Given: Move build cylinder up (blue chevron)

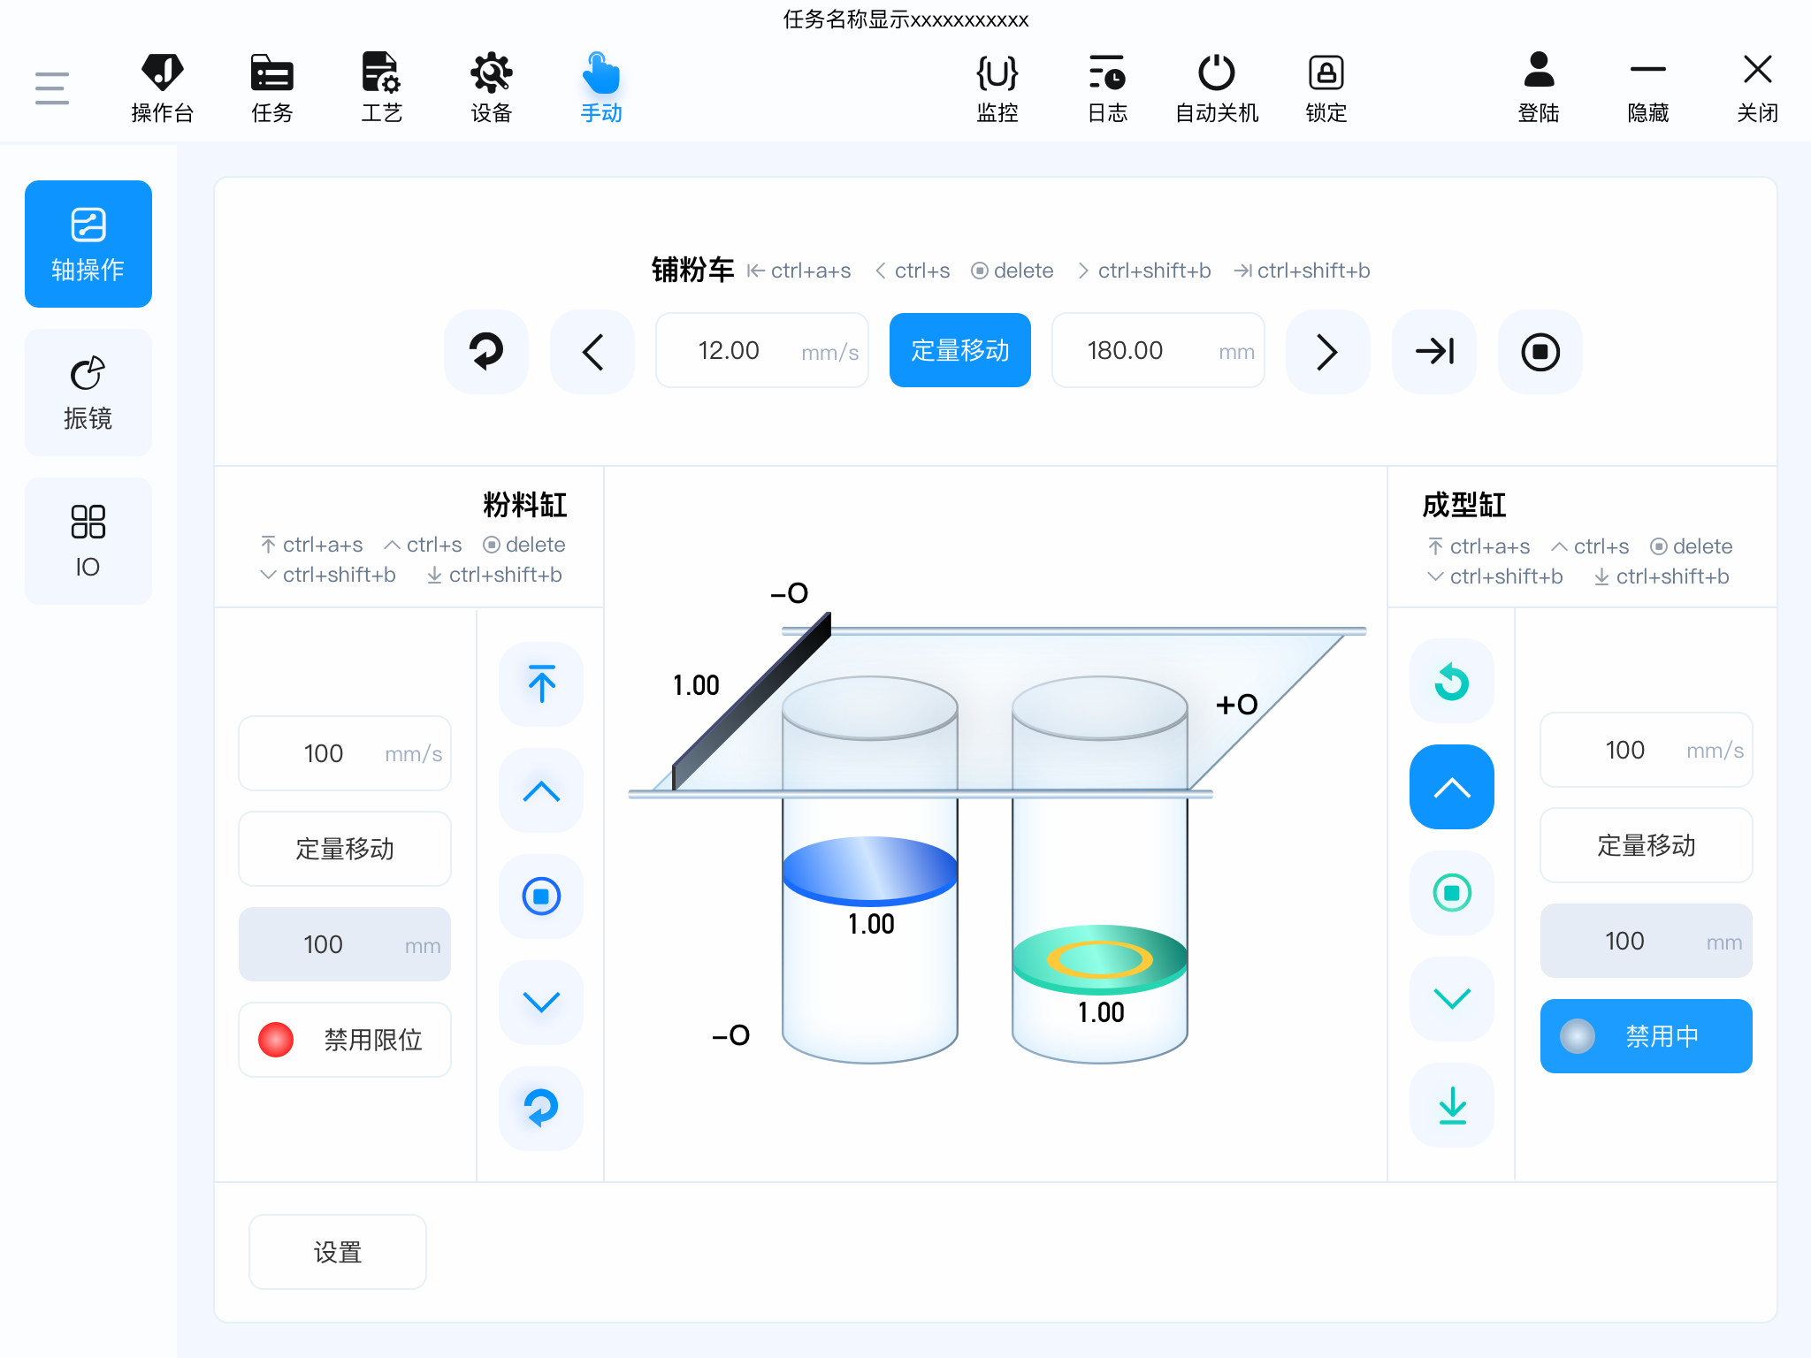Looking at the screenshot, I should pyautogui.click(x=1452, y=787).
